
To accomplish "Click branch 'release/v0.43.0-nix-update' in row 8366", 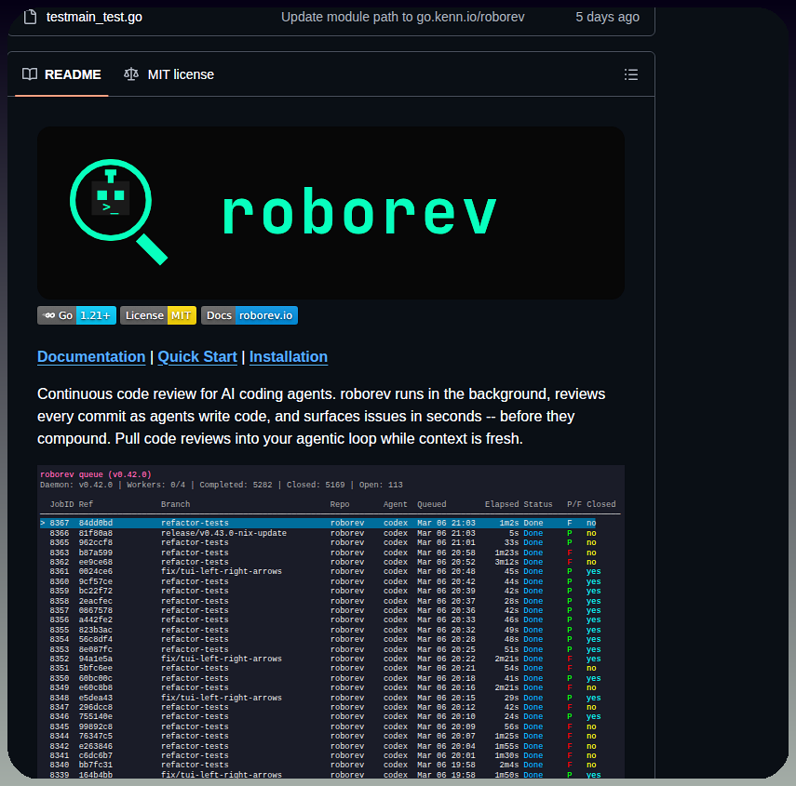I will (223, 533).
